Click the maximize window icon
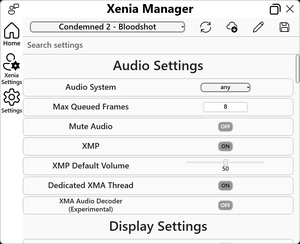This screenshot has width=300, height=244. (275, 9)
